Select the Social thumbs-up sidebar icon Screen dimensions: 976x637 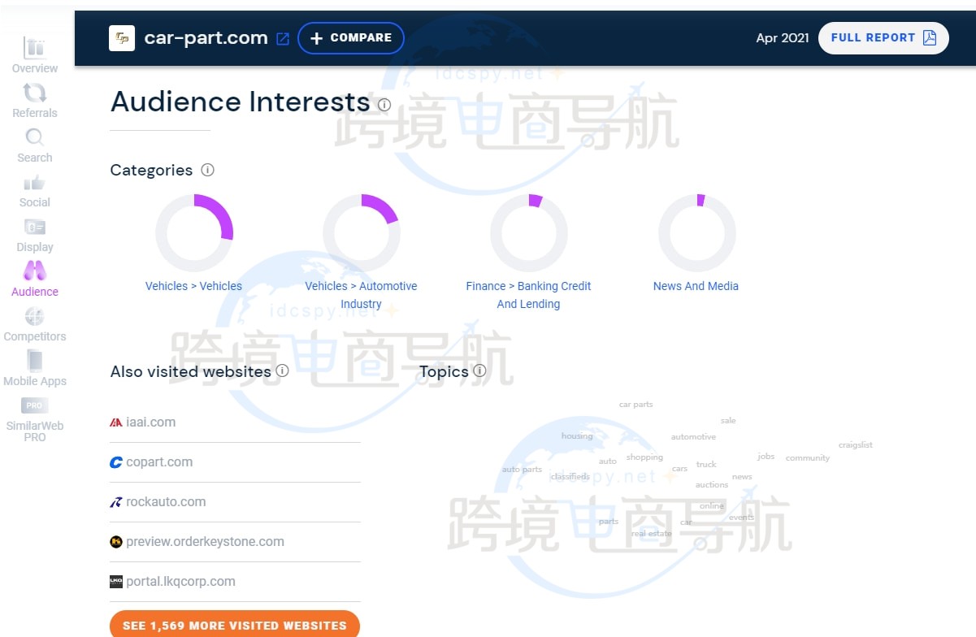[35, 183]
